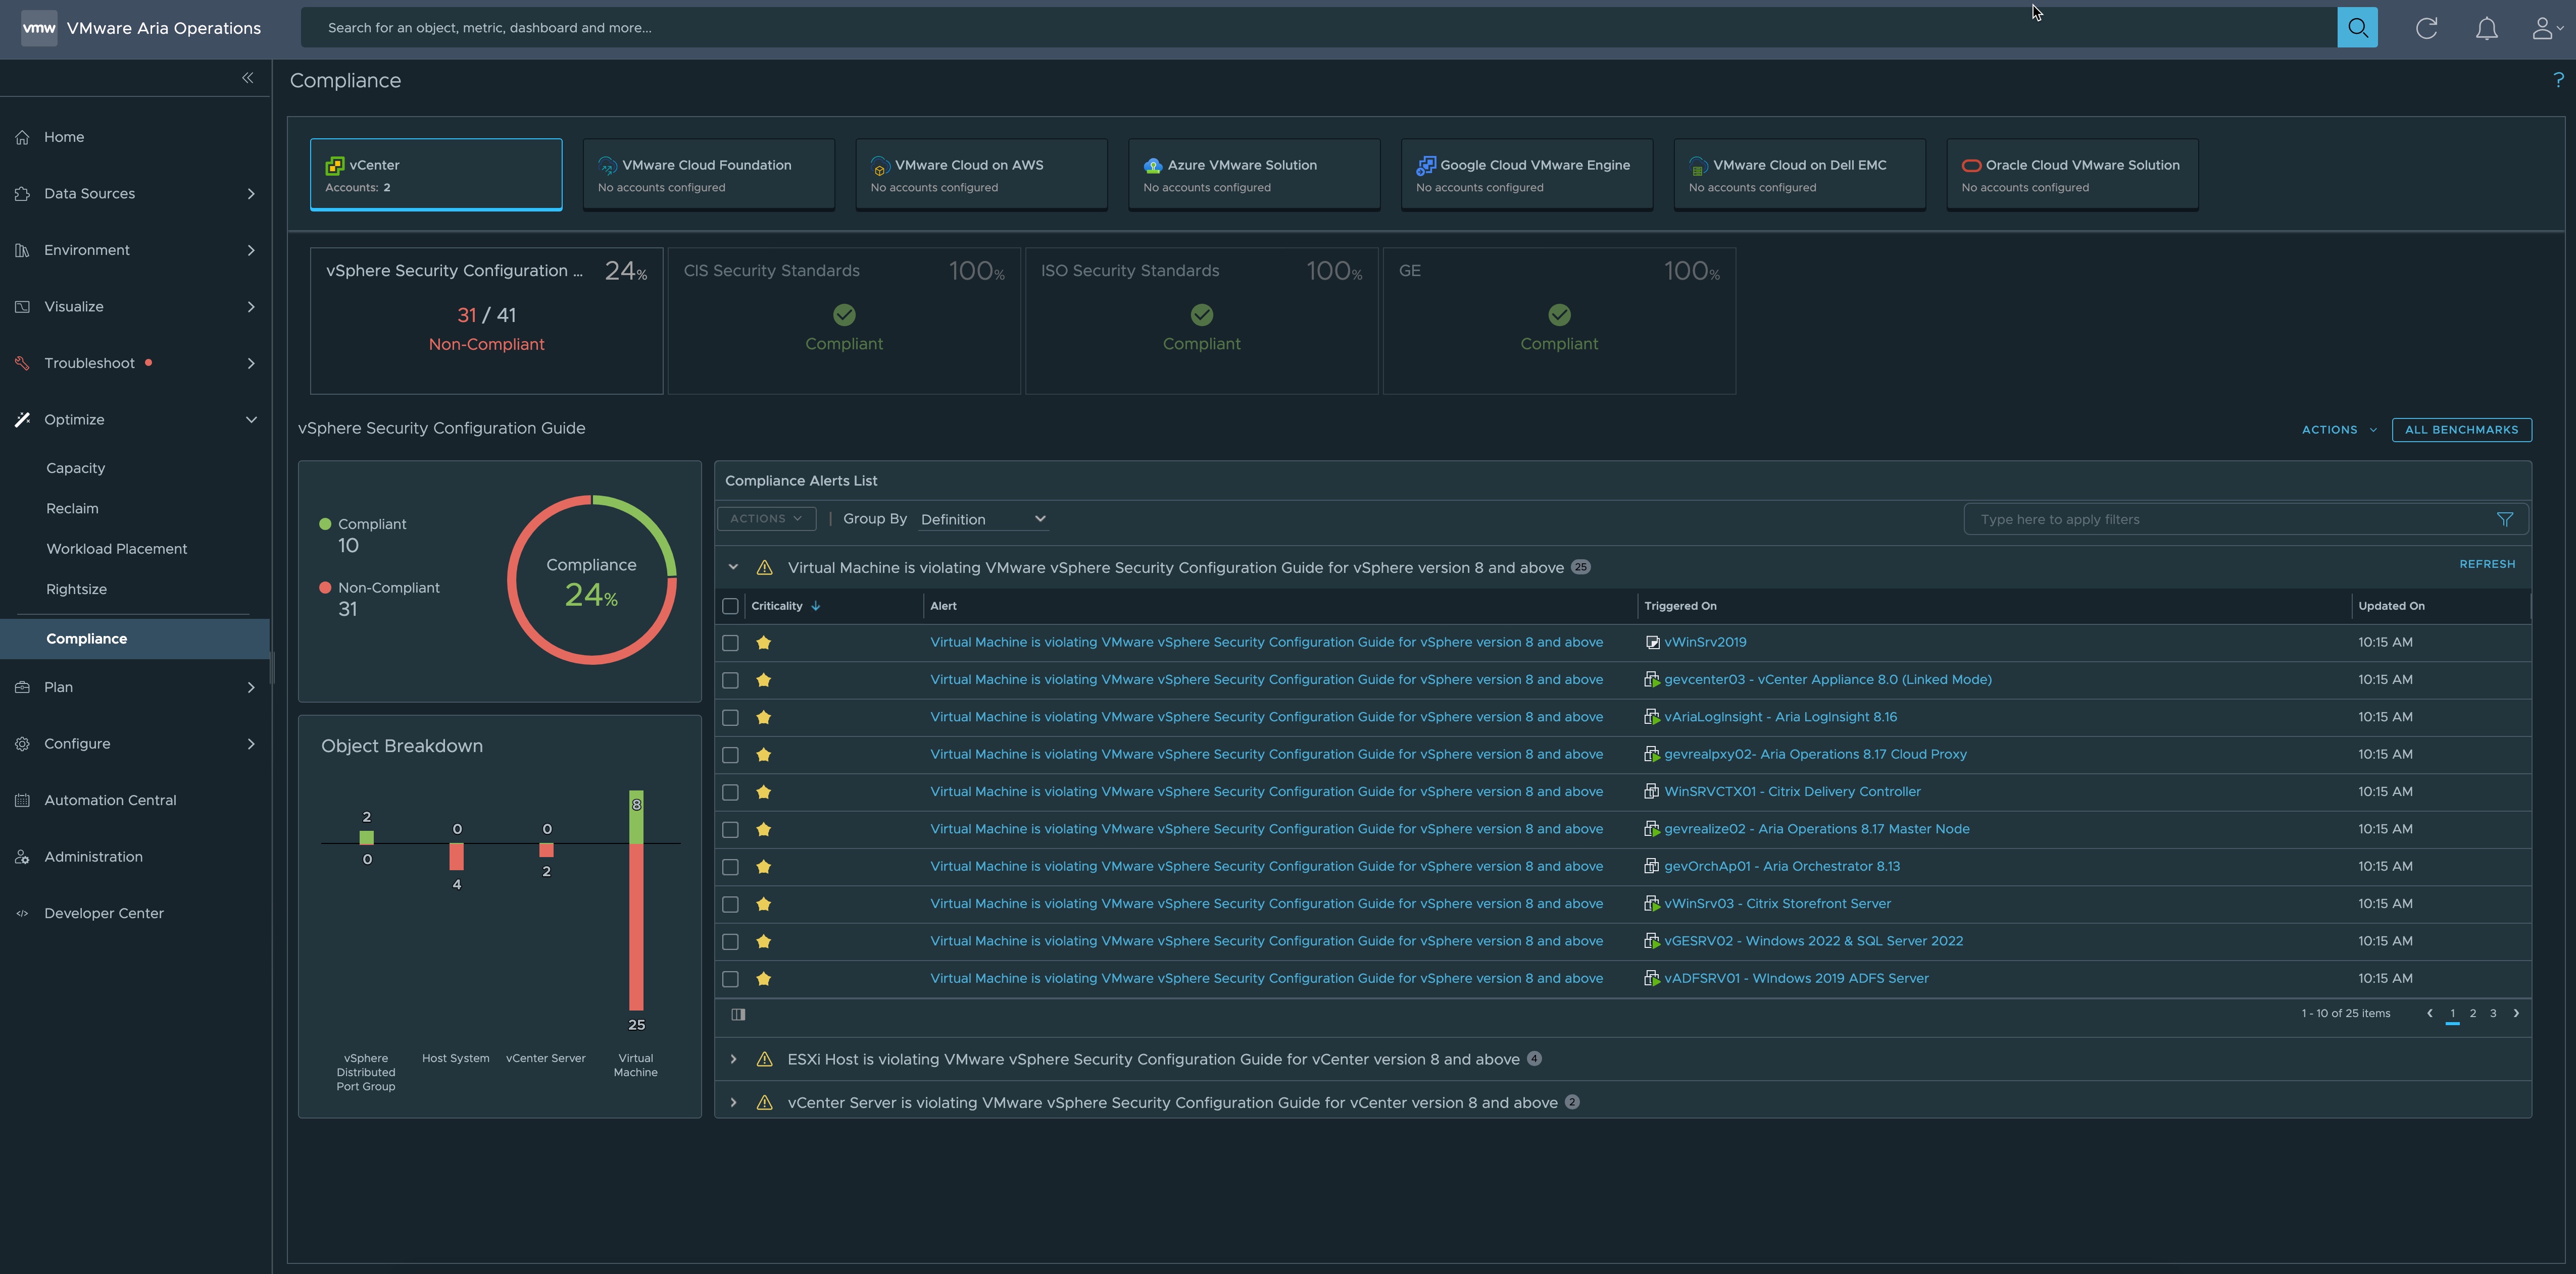Check the vGESRV02 row checkbox
Screen dimensions: 2576x1274
[x=730, y=942]
